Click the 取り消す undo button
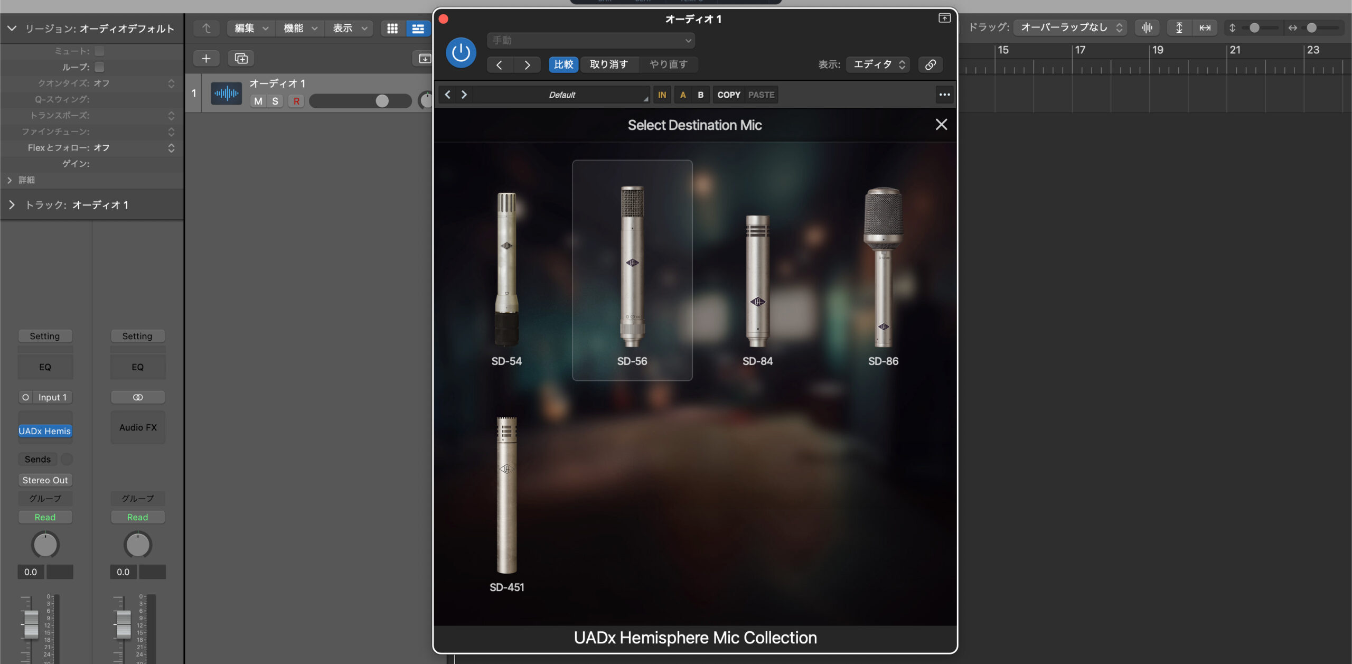The height and width of the screenshot is (664, 1352). (609, 64)
